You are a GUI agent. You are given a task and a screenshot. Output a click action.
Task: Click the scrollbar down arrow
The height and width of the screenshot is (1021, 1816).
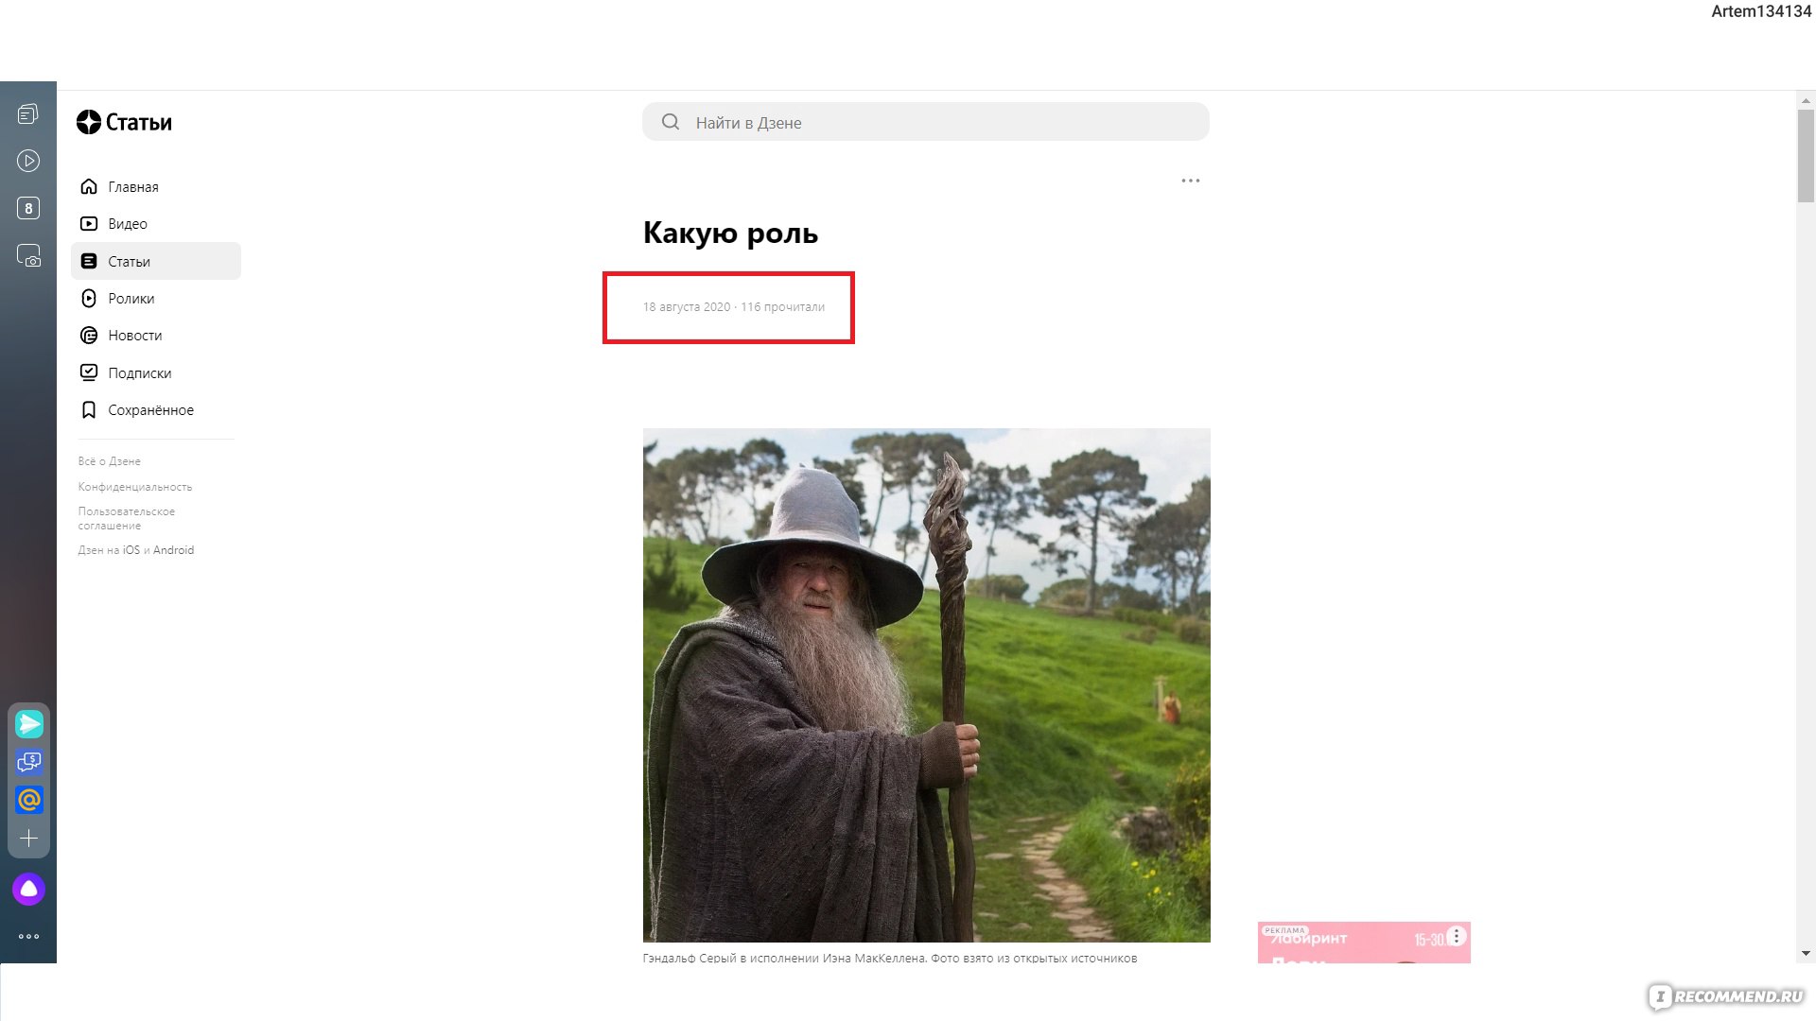click(x=1806, y=954)
